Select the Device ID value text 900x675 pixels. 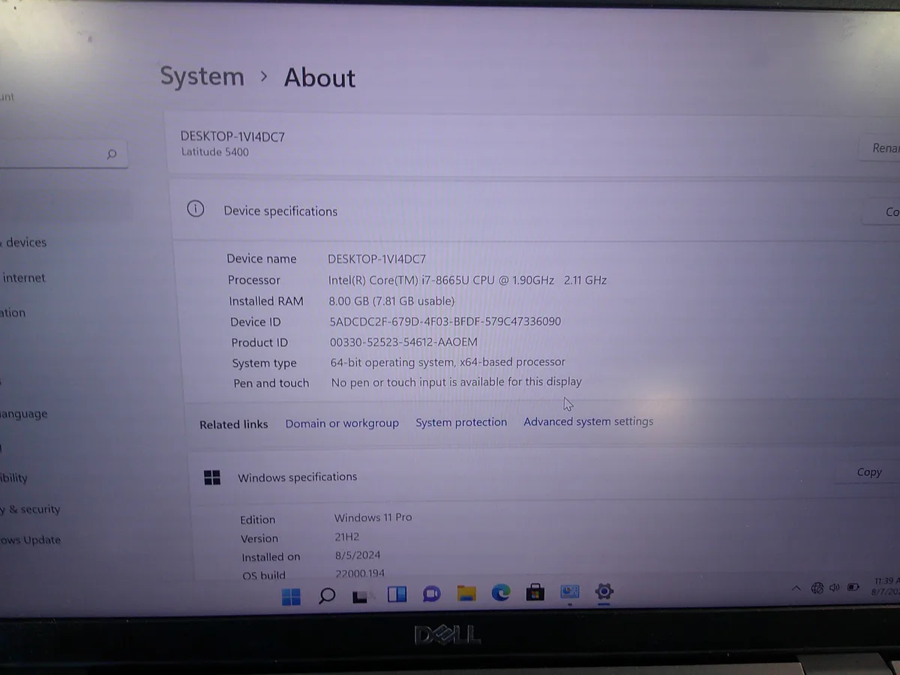(445, 321)
